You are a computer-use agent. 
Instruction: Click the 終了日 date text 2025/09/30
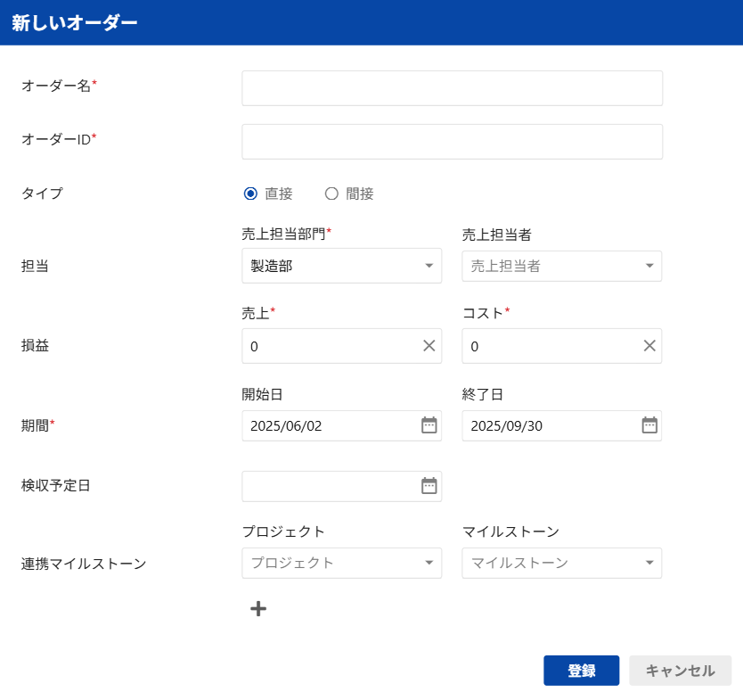pyautogui.click(x=506, y=426)
